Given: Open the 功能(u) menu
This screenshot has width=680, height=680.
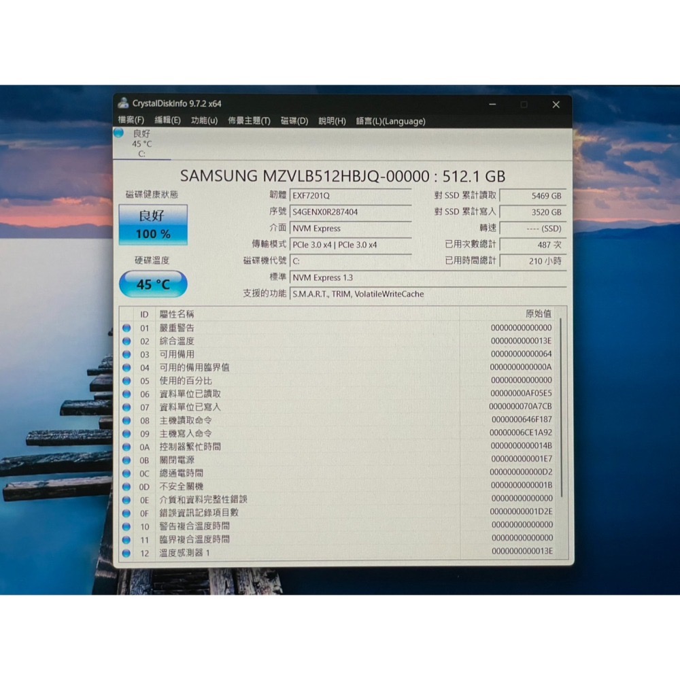Looking at the screenshot, I should click(x=203, y=120).
